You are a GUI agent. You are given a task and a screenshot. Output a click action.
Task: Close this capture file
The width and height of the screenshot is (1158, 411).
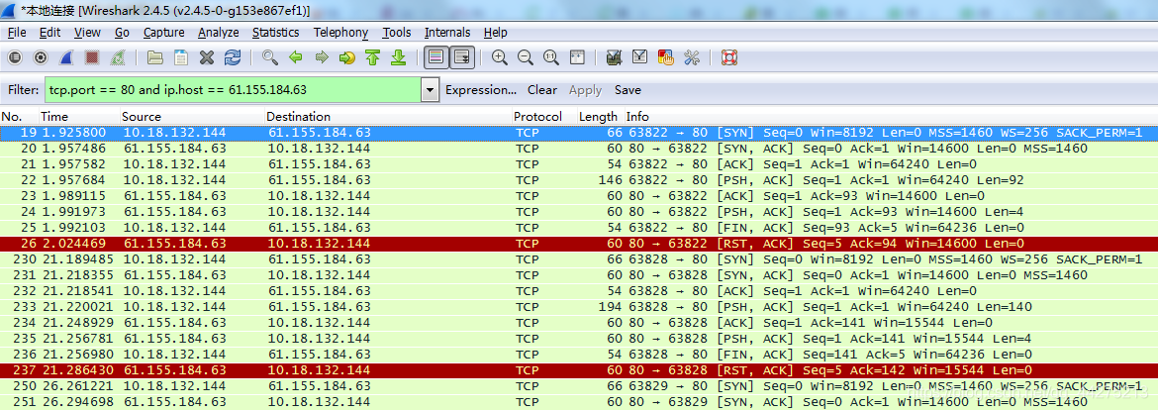[207, 56]
